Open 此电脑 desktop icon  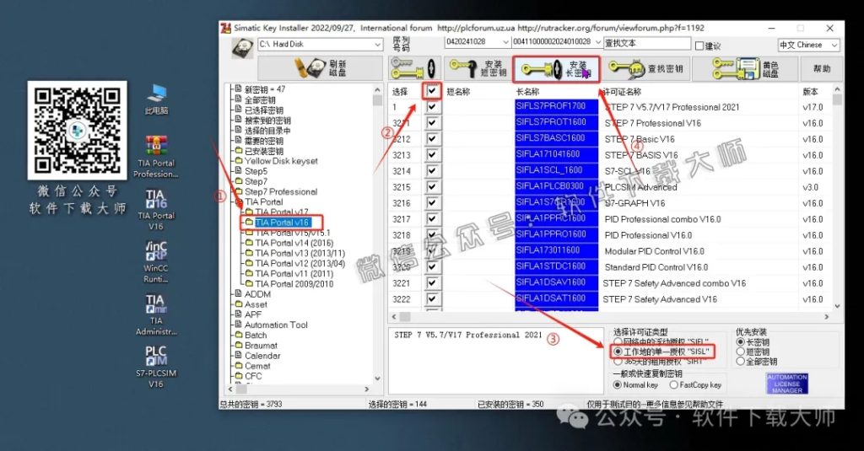[157, 99]
